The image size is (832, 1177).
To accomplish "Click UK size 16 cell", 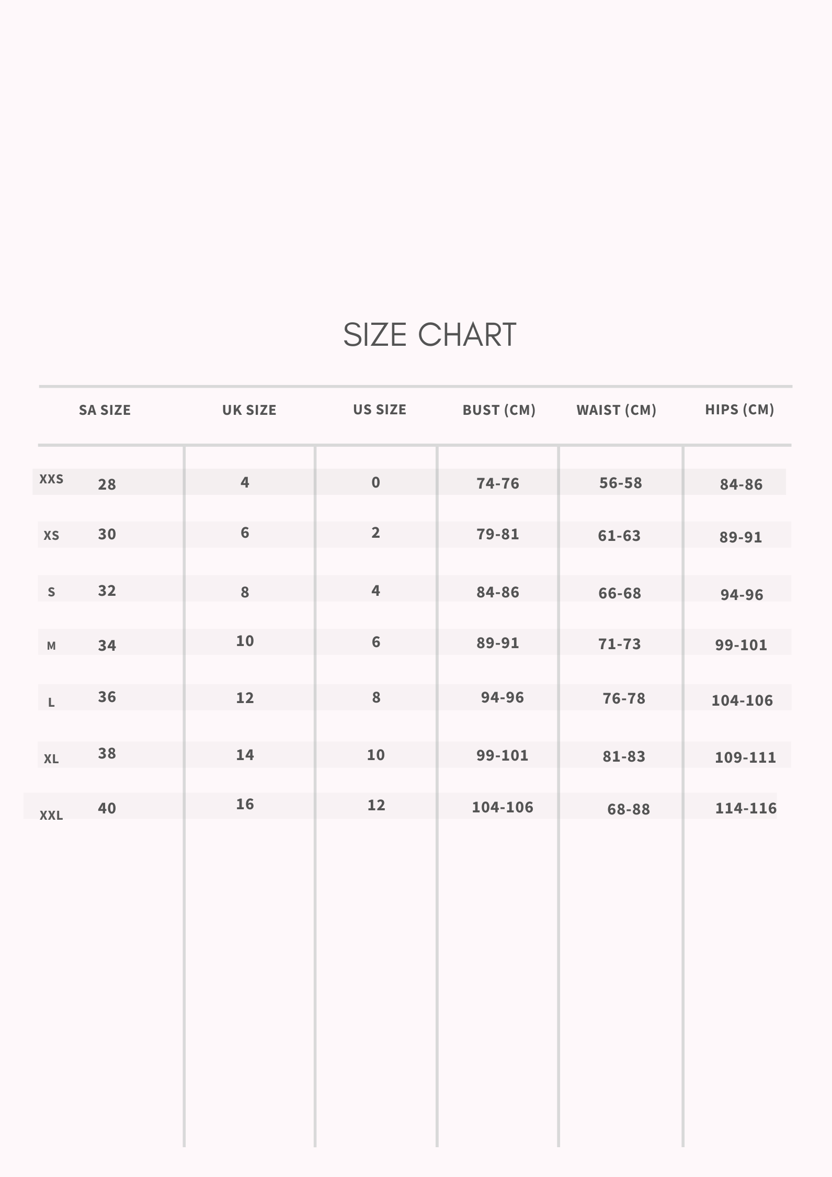I will [245, 805].
